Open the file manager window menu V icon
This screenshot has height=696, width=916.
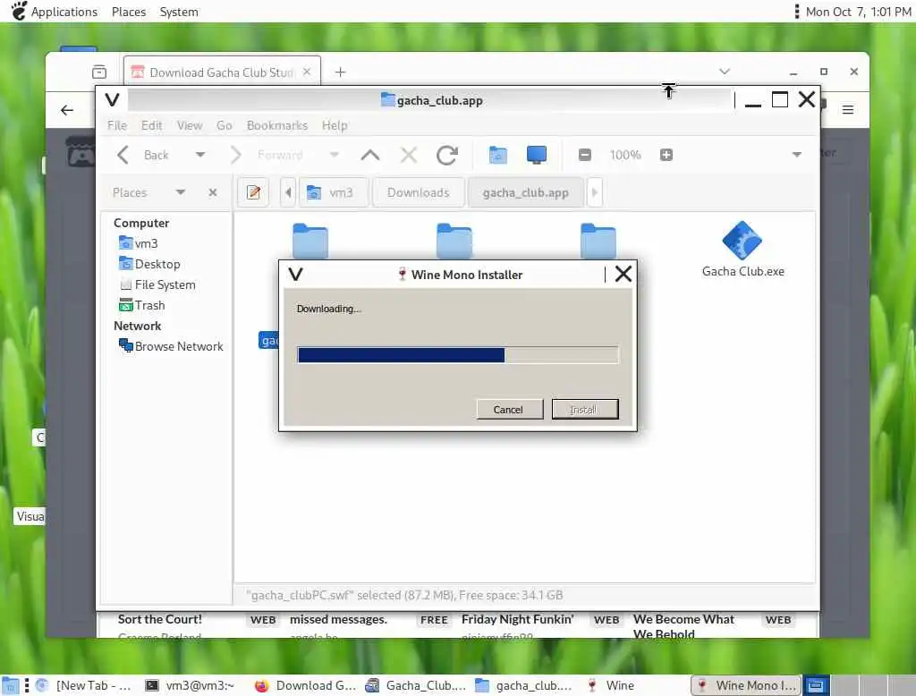tap(112, 100)
